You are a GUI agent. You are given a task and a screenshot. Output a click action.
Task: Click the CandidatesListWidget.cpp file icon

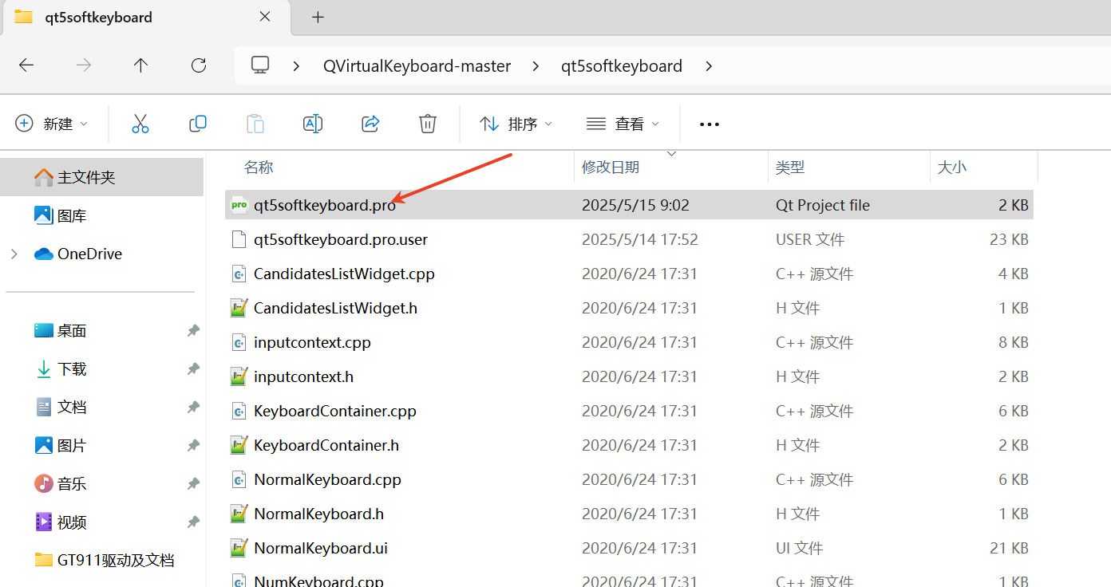tap(239, 274)
